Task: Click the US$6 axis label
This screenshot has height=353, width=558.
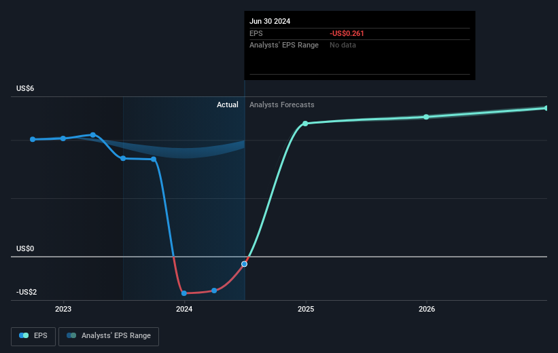Action: tap(25, 88)
